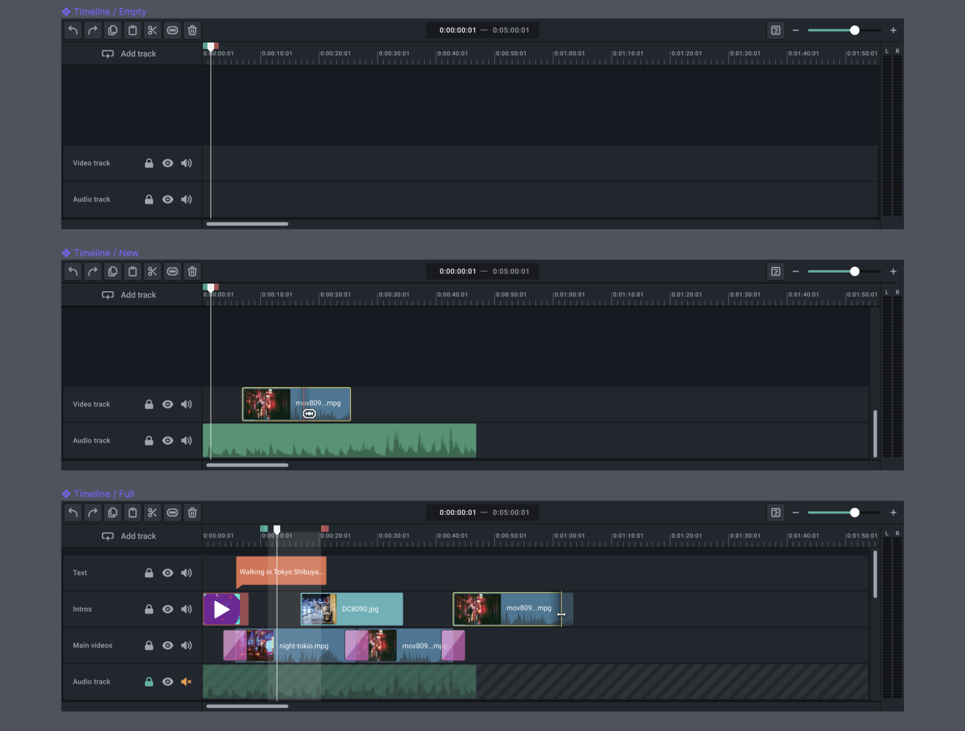The height and width of the screenshot is (731, 965).
Task: Click the red out-point marker in Full timeline ruler
Action: click(x=325, y=529)
